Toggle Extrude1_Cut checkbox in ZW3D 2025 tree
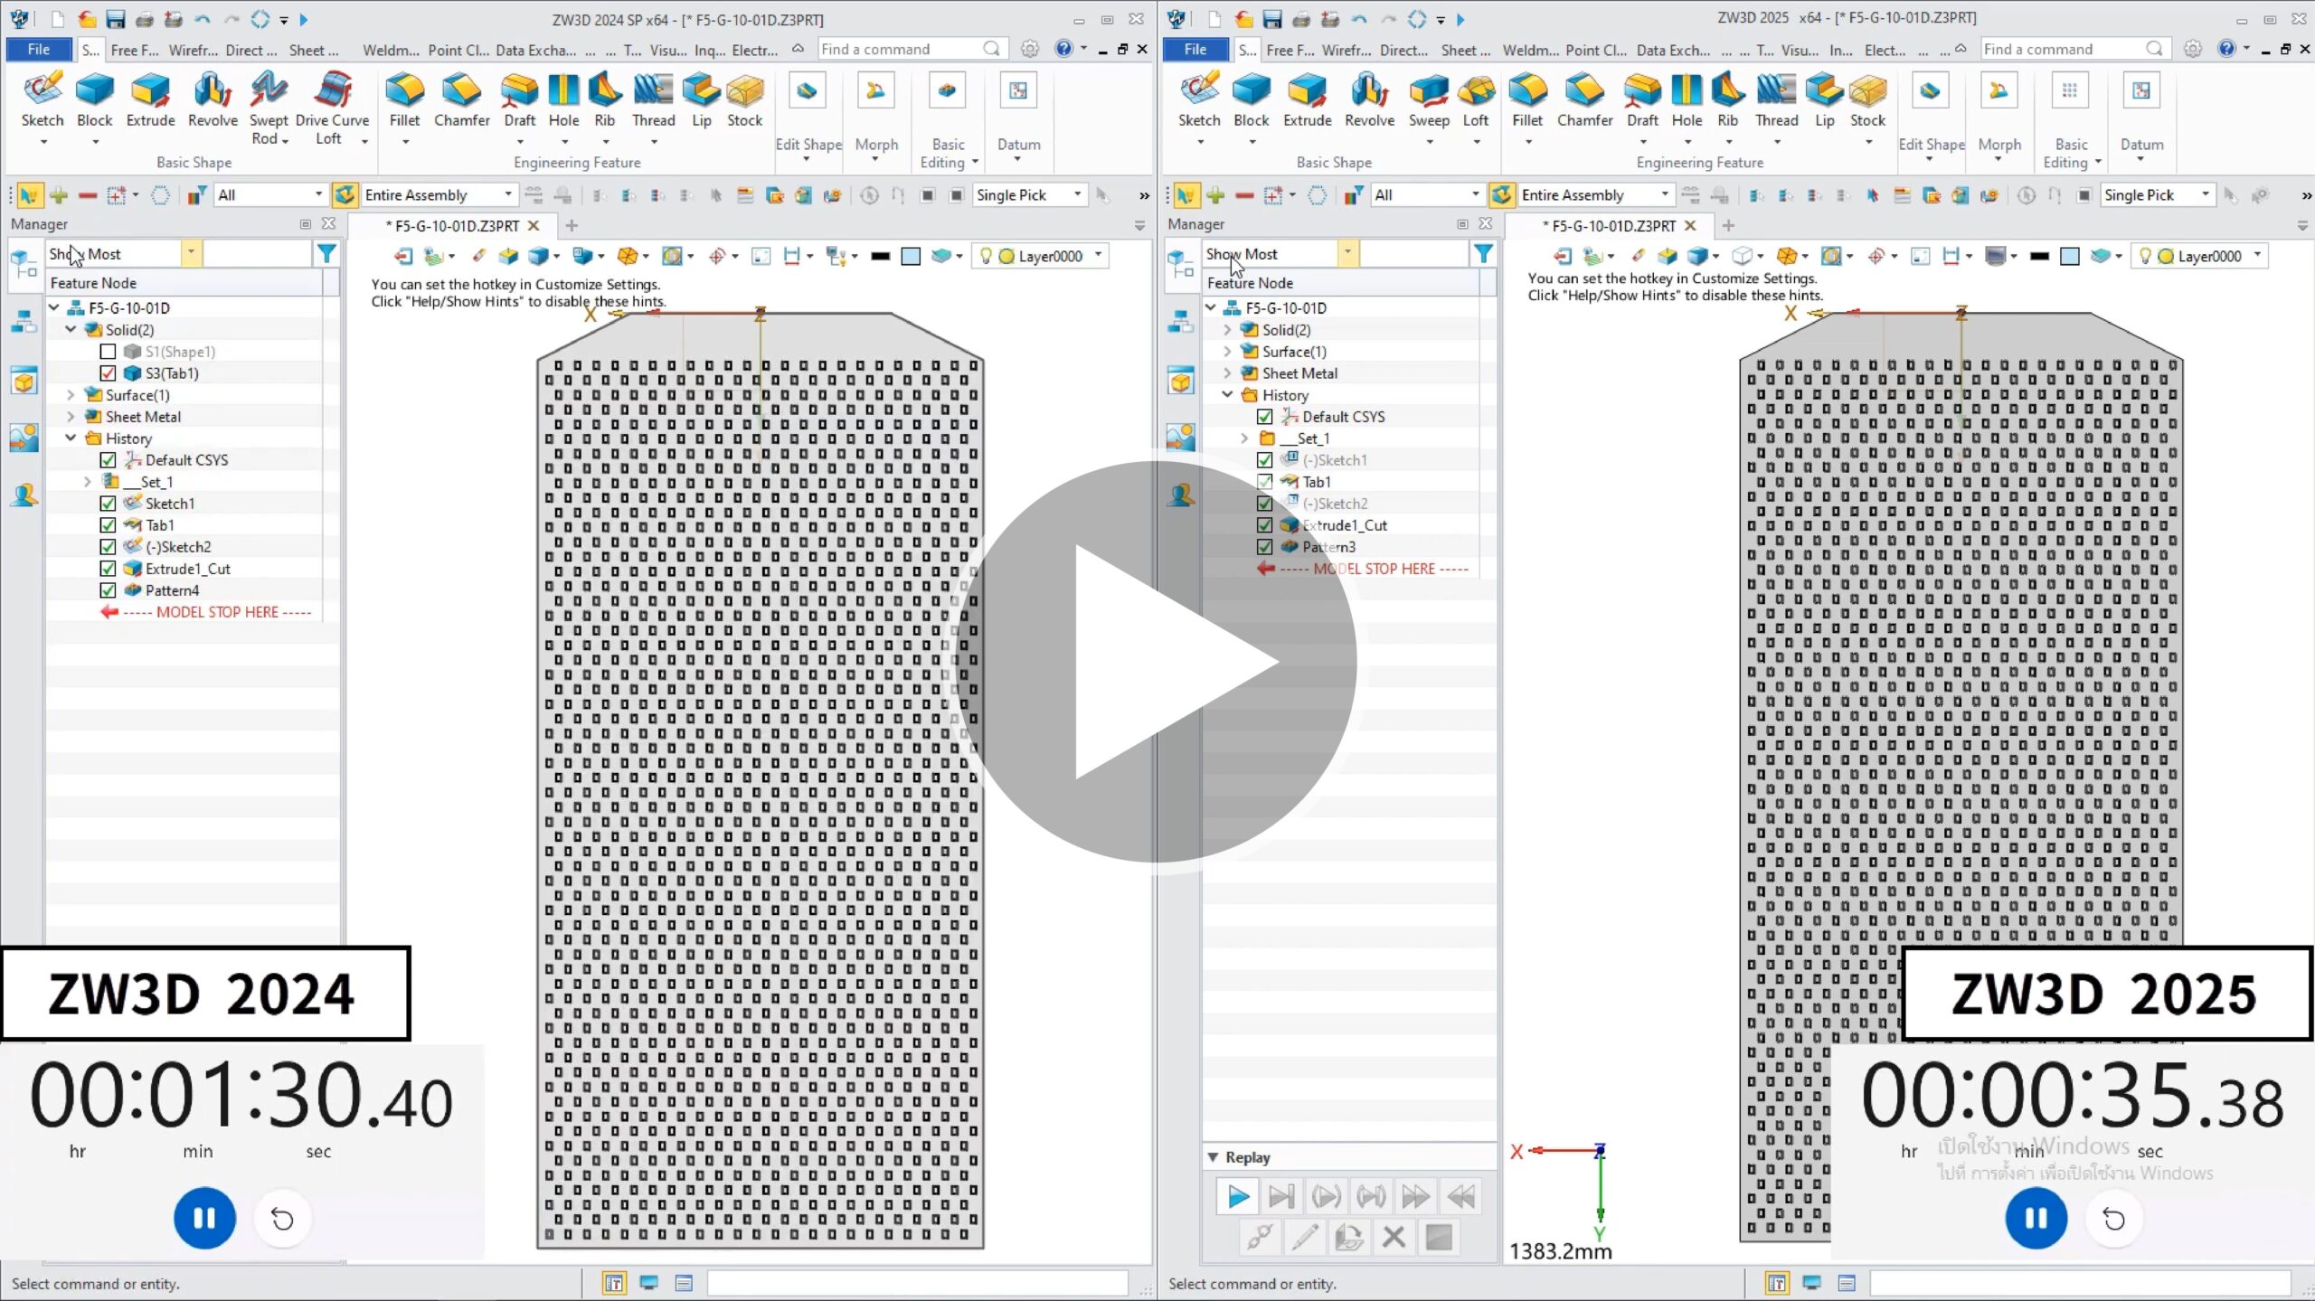The image size is (2315, 1301). coord(1264,525)
